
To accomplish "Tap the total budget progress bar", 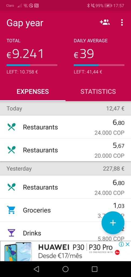I will (x=32, y=65).
